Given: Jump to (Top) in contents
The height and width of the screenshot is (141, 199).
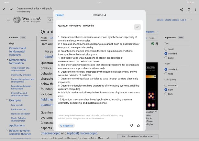Looking at the screenshot, I should click(12, 43).
